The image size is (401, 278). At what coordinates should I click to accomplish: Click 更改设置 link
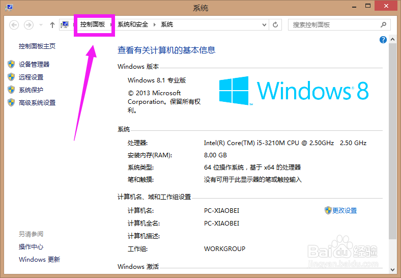coord(345,210)
